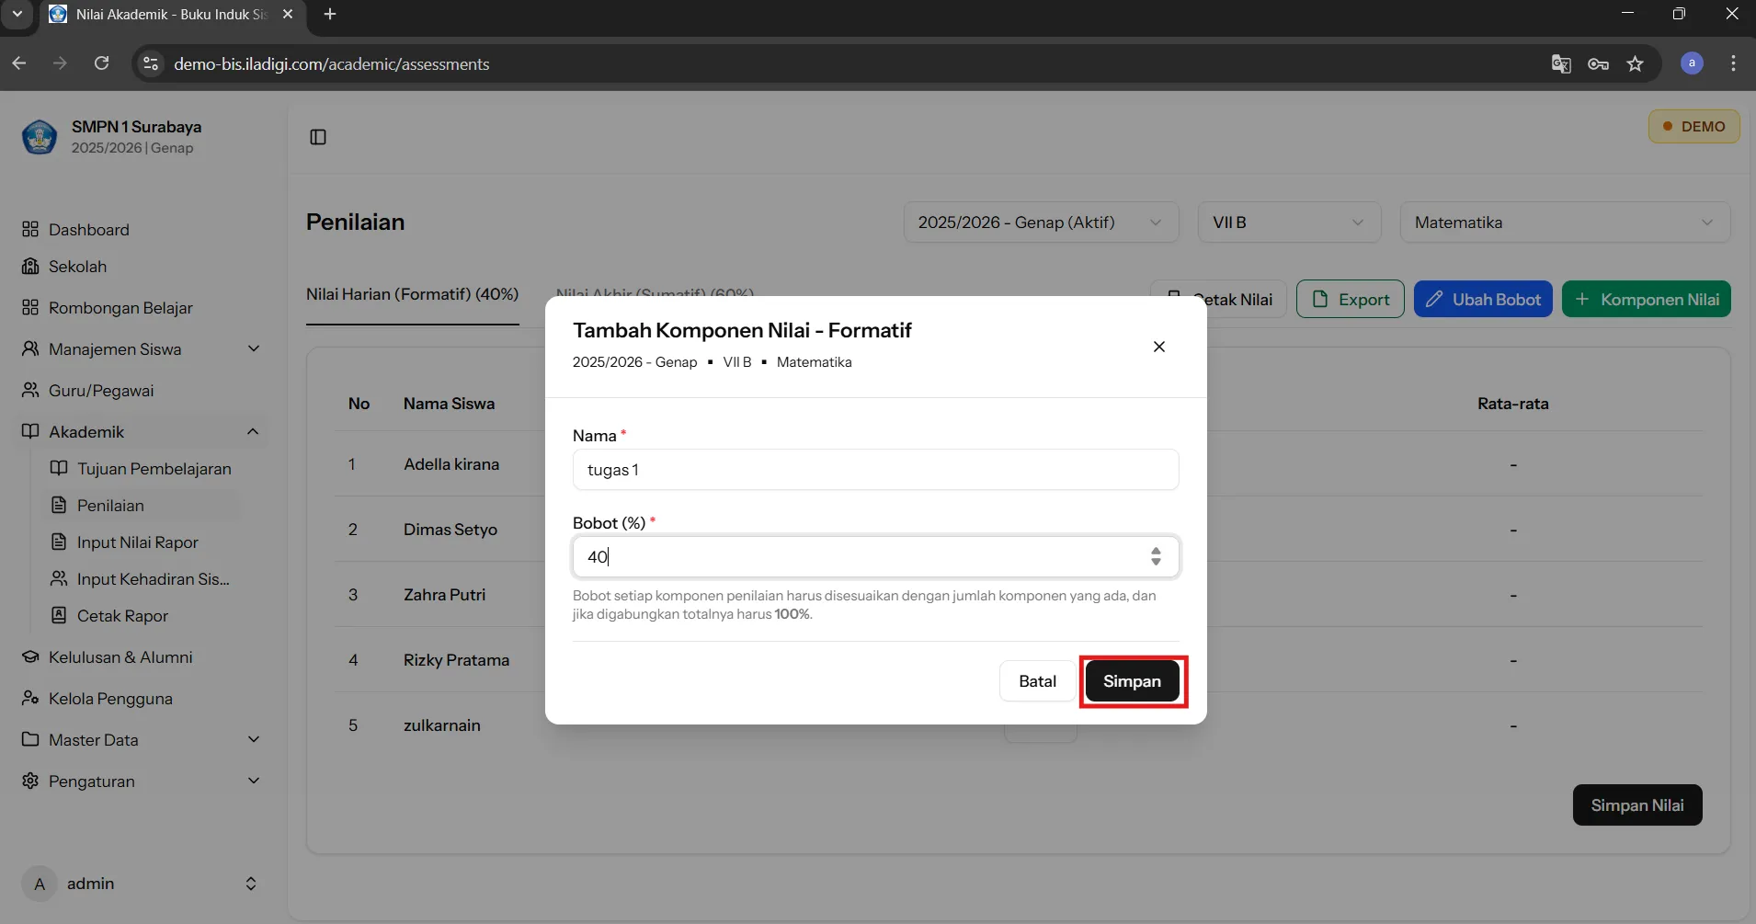Screen dimensions: 1756x924
Task: Expand Master Data chevron
Action: click(x=254, y=740)
